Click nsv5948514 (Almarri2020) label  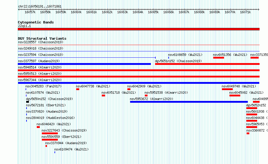[40, 67]
